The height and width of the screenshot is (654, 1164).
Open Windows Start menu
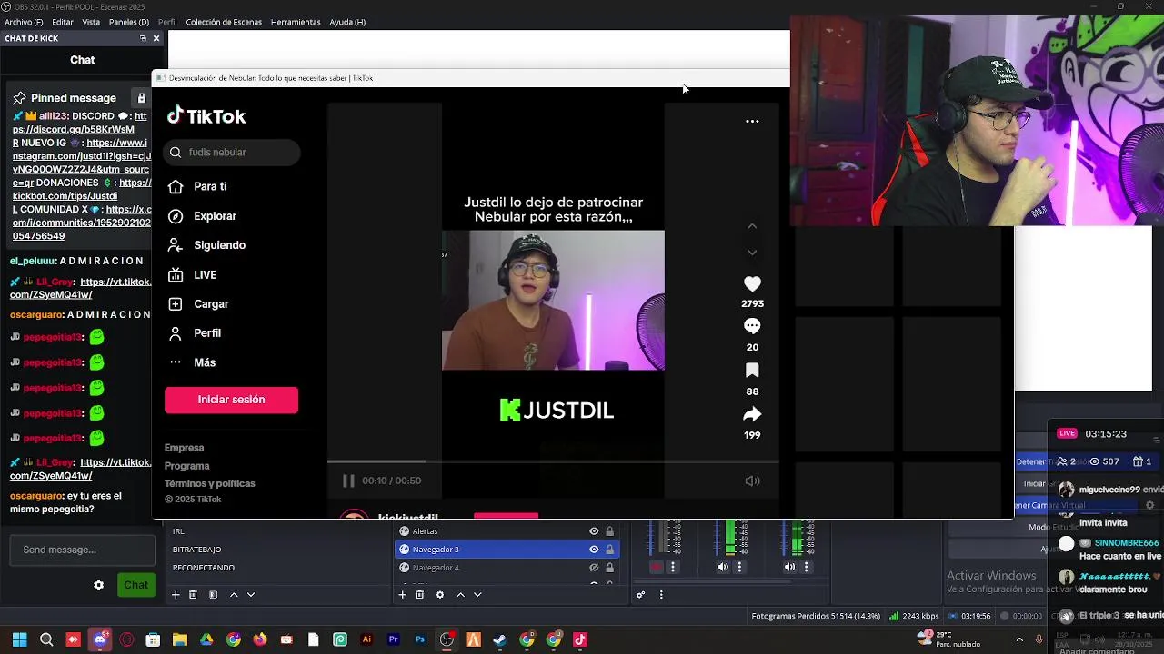19,639
